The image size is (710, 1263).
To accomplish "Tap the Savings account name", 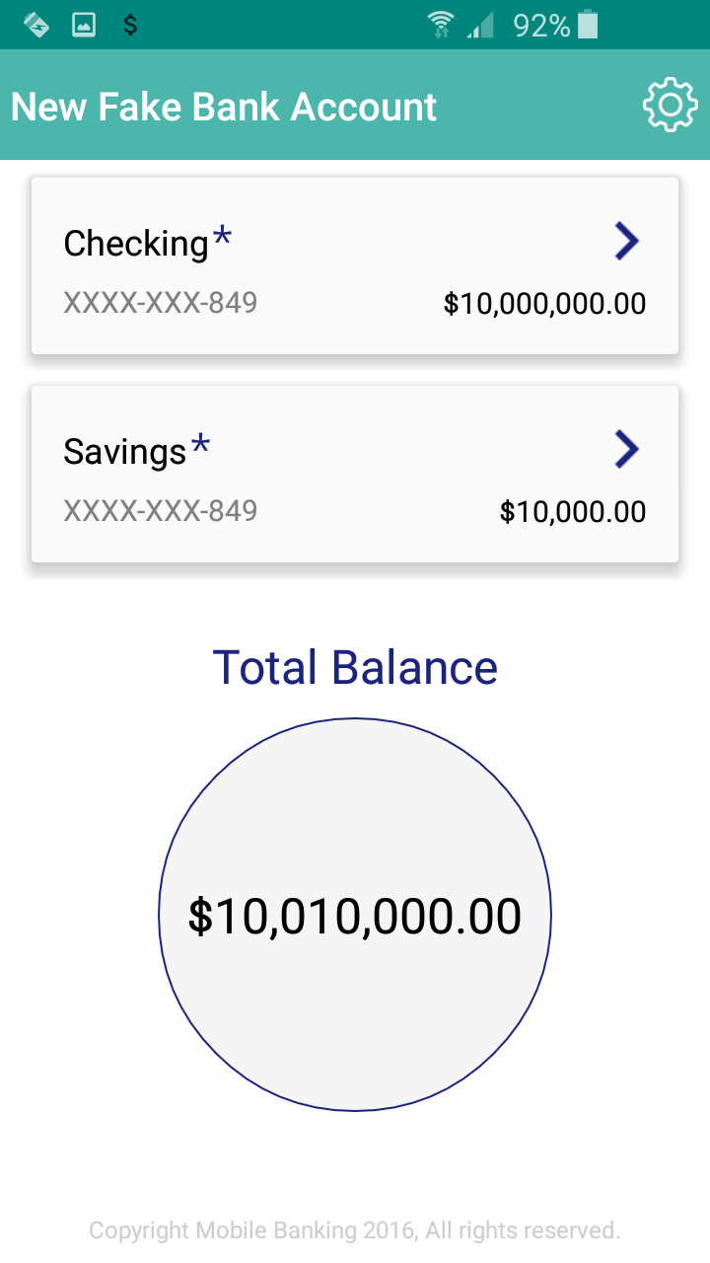I will pos(124,452).
